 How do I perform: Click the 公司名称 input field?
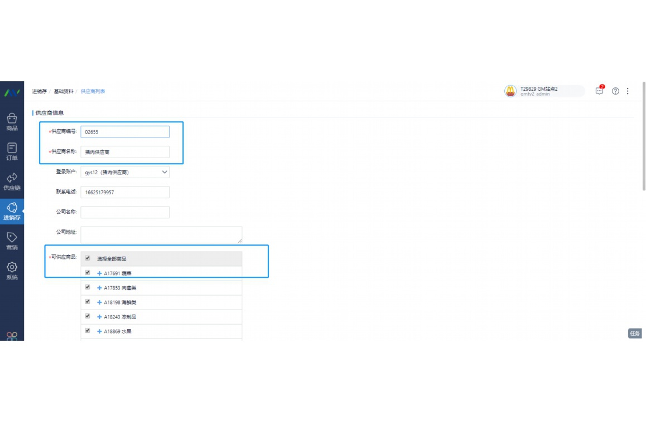125,212
